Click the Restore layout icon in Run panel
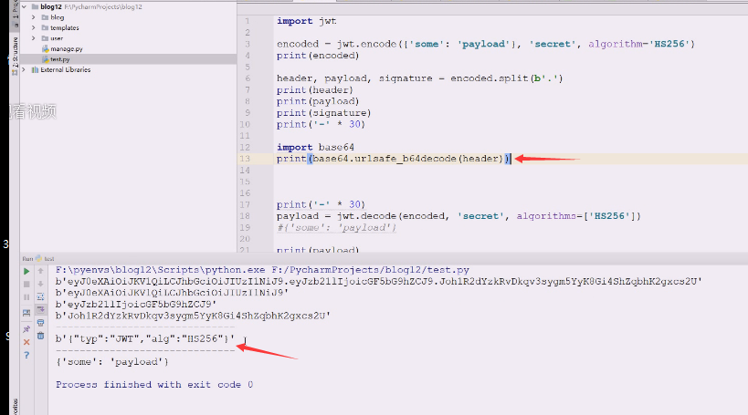The width and height of the screenshot is (748, 415). pos(26,313)
